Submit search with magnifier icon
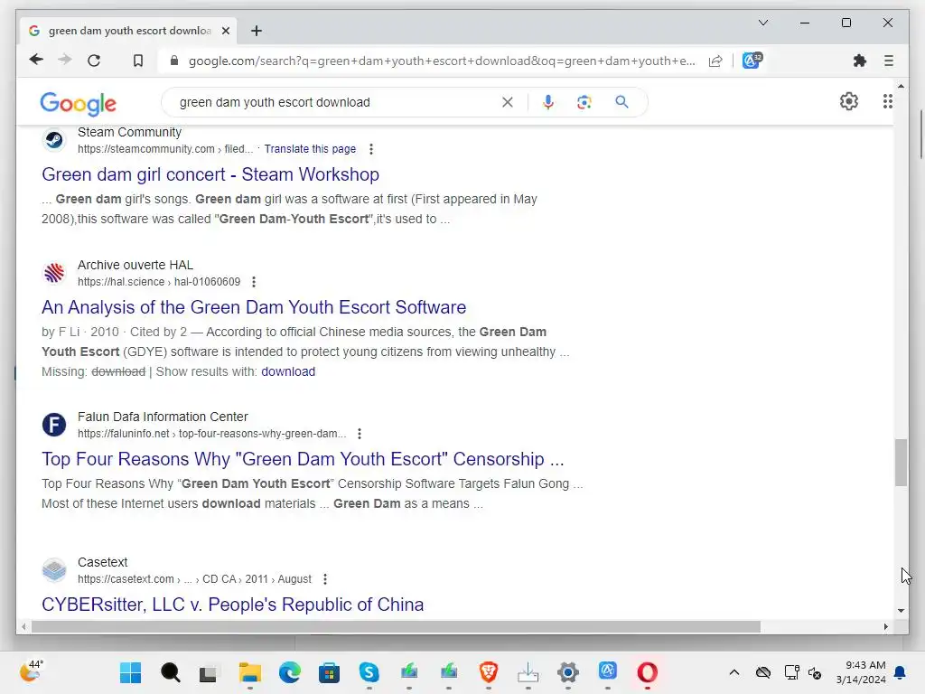Image resolution: width=925 pixels, height=694 pixels. pos(621,102)
